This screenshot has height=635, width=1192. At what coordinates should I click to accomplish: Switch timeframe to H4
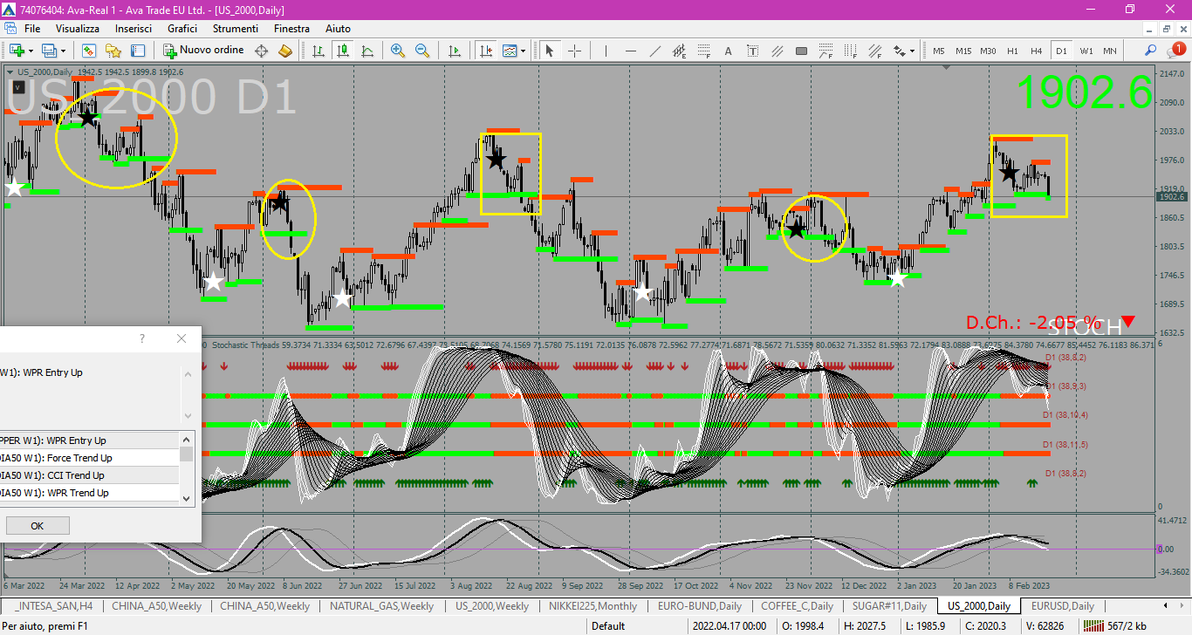tap(1037, 51)
